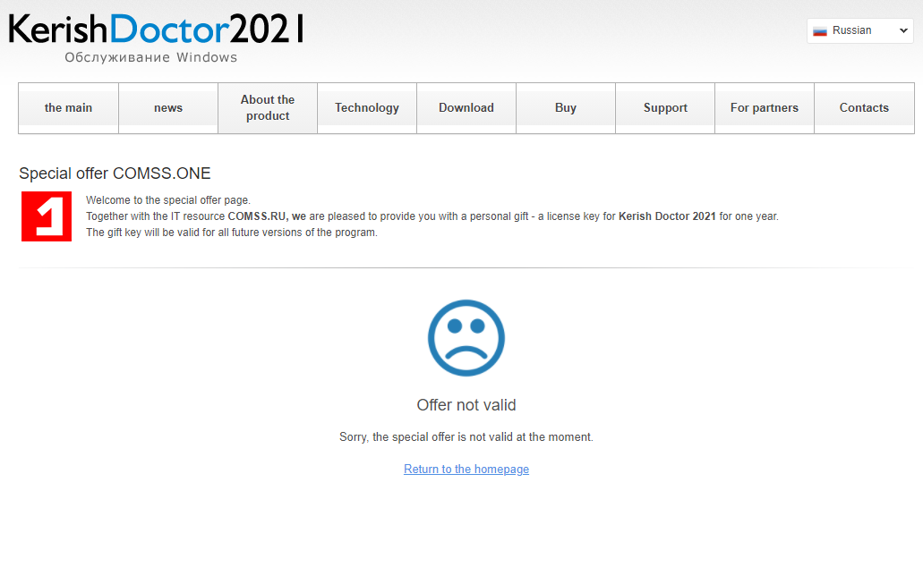Viewport: 923px width, 567px height.
Task: Click 'Welcome to the special offer page' text
Action: pos(168,200)
